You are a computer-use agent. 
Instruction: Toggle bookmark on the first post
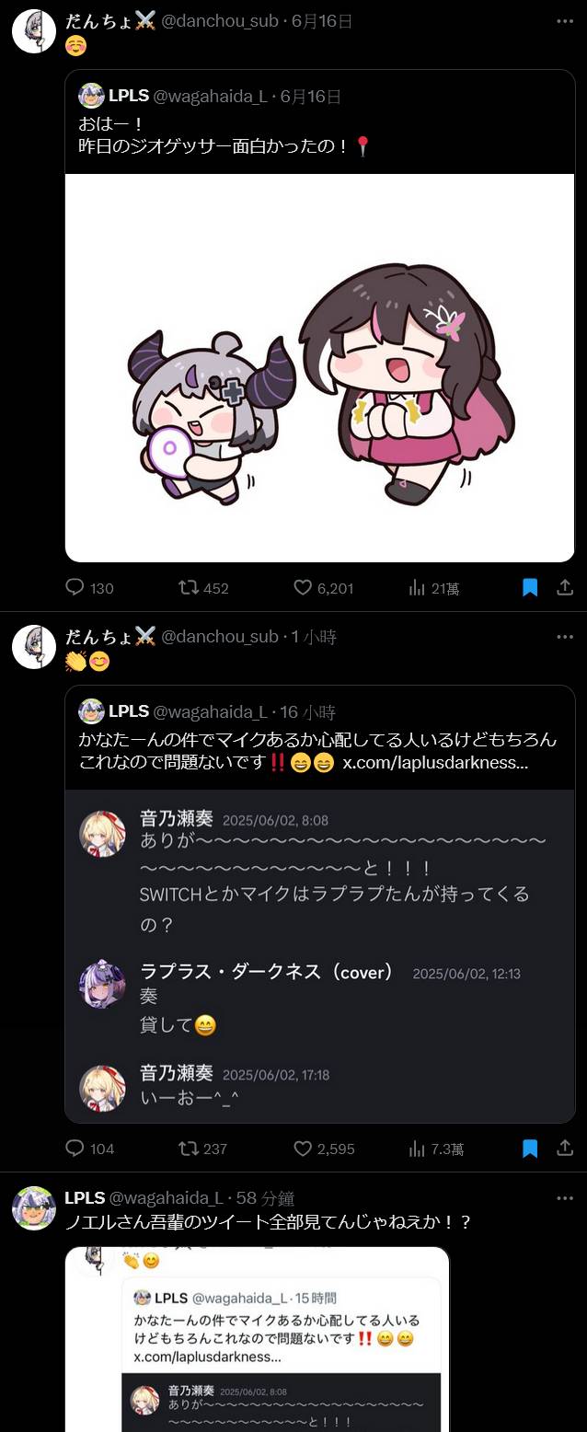pyautogui.click(x=530, y=587)
